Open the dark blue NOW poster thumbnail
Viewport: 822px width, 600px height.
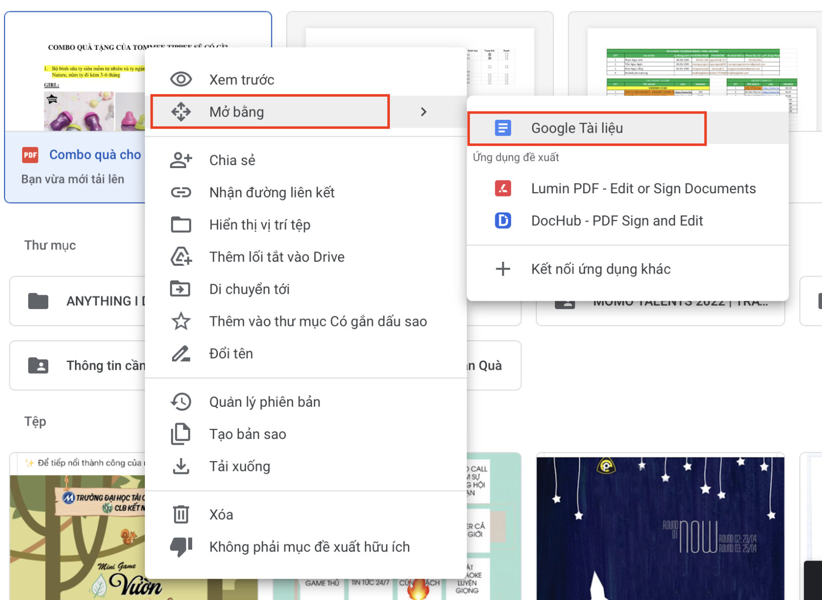click(x=660, y=528)
